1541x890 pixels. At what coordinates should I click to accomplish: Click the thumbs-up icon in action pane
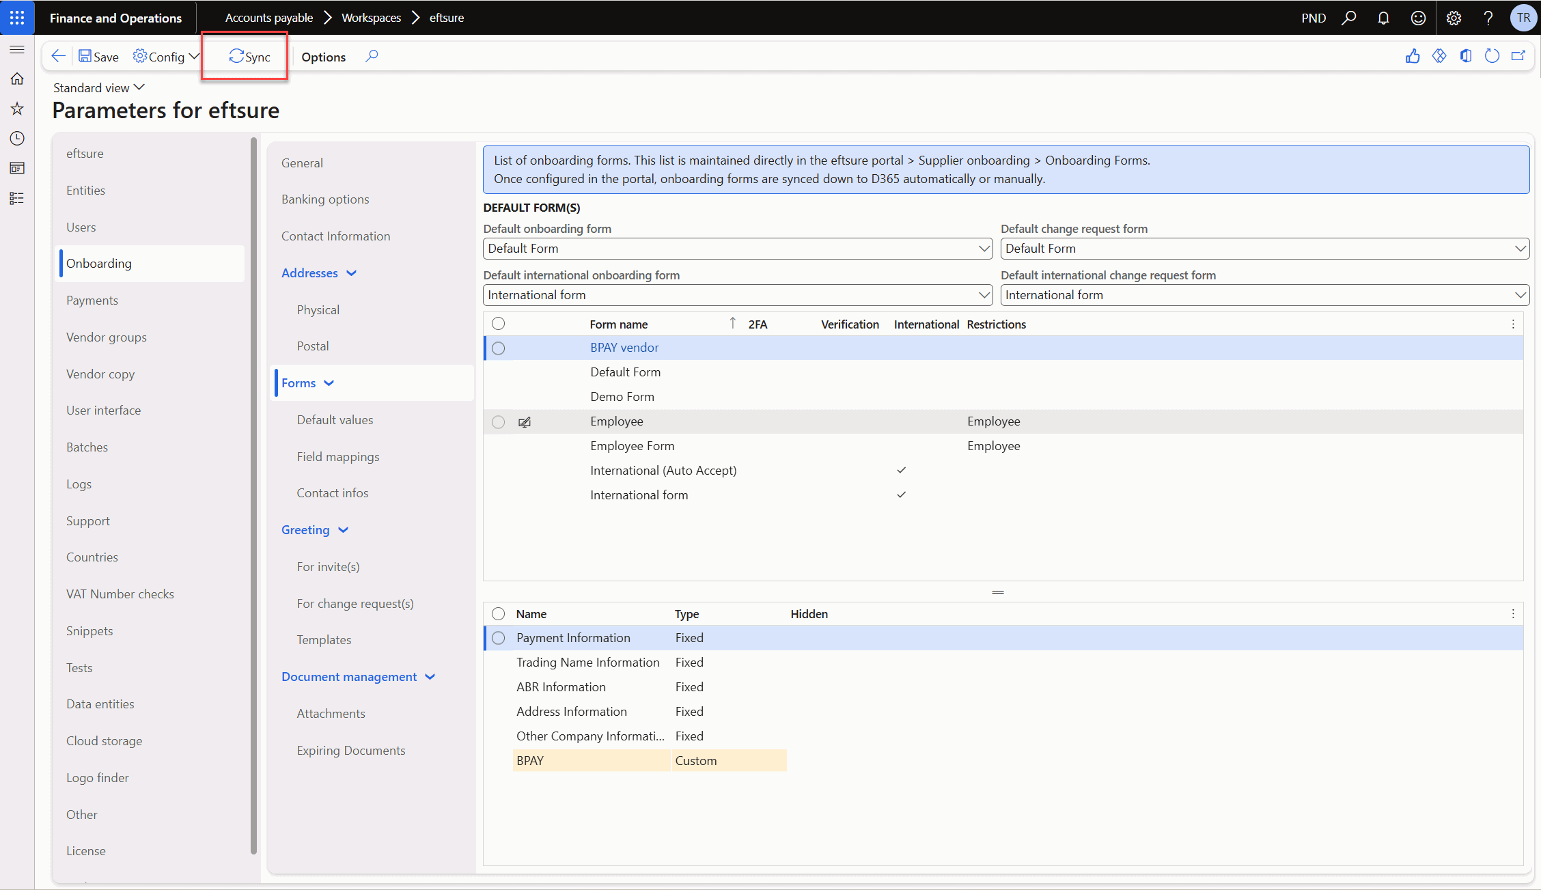1413,57
